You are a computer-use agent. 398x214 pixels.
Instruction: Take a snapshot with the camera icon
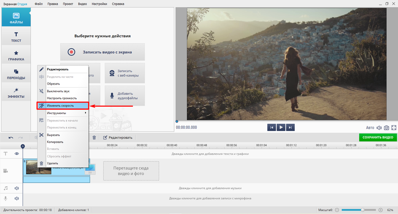click(x=386, y=128)
